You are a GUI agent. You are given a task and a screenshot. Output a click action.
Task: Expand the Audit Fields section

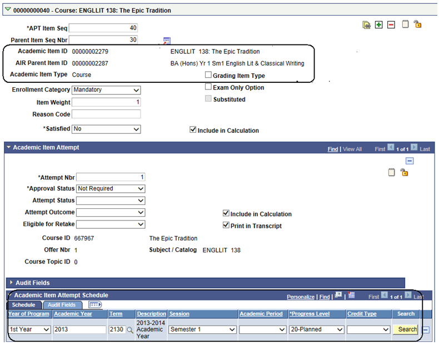point(11,283)
